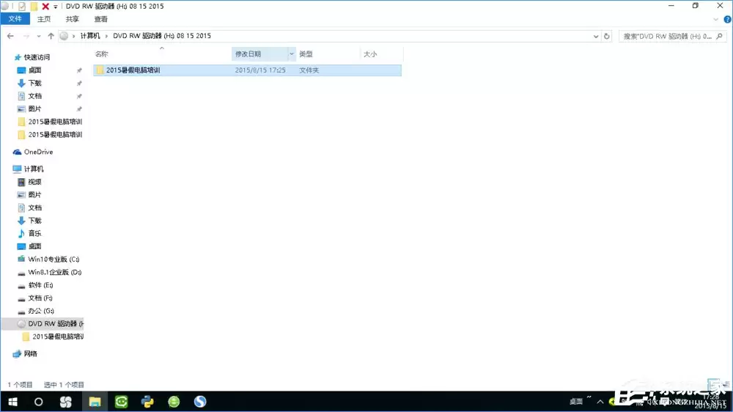Expand the address bar history dropdown

(595, 36)
